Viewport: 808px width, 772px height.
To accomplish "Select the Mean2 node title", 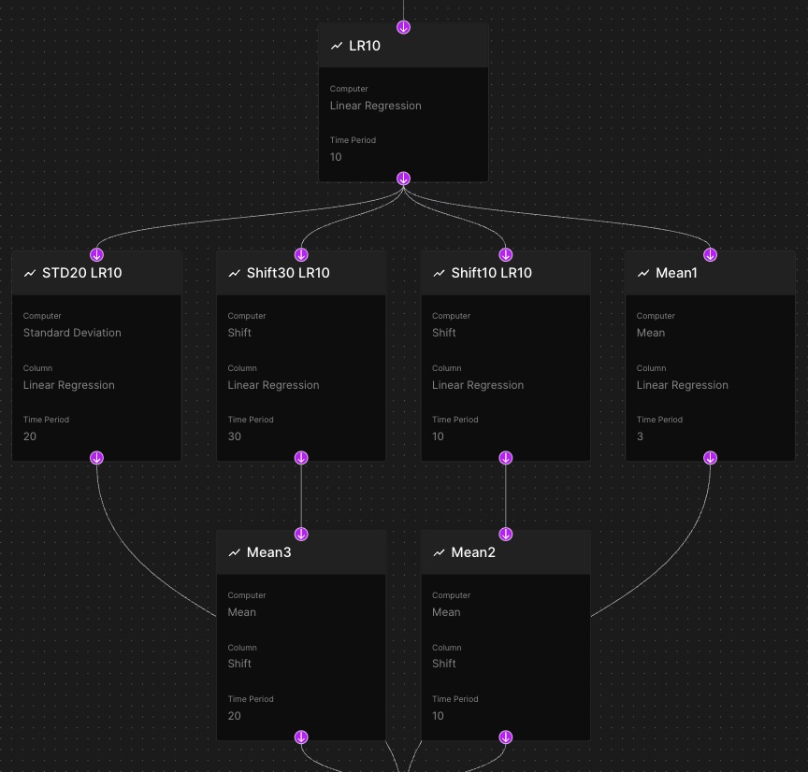I will pos(473,552).
